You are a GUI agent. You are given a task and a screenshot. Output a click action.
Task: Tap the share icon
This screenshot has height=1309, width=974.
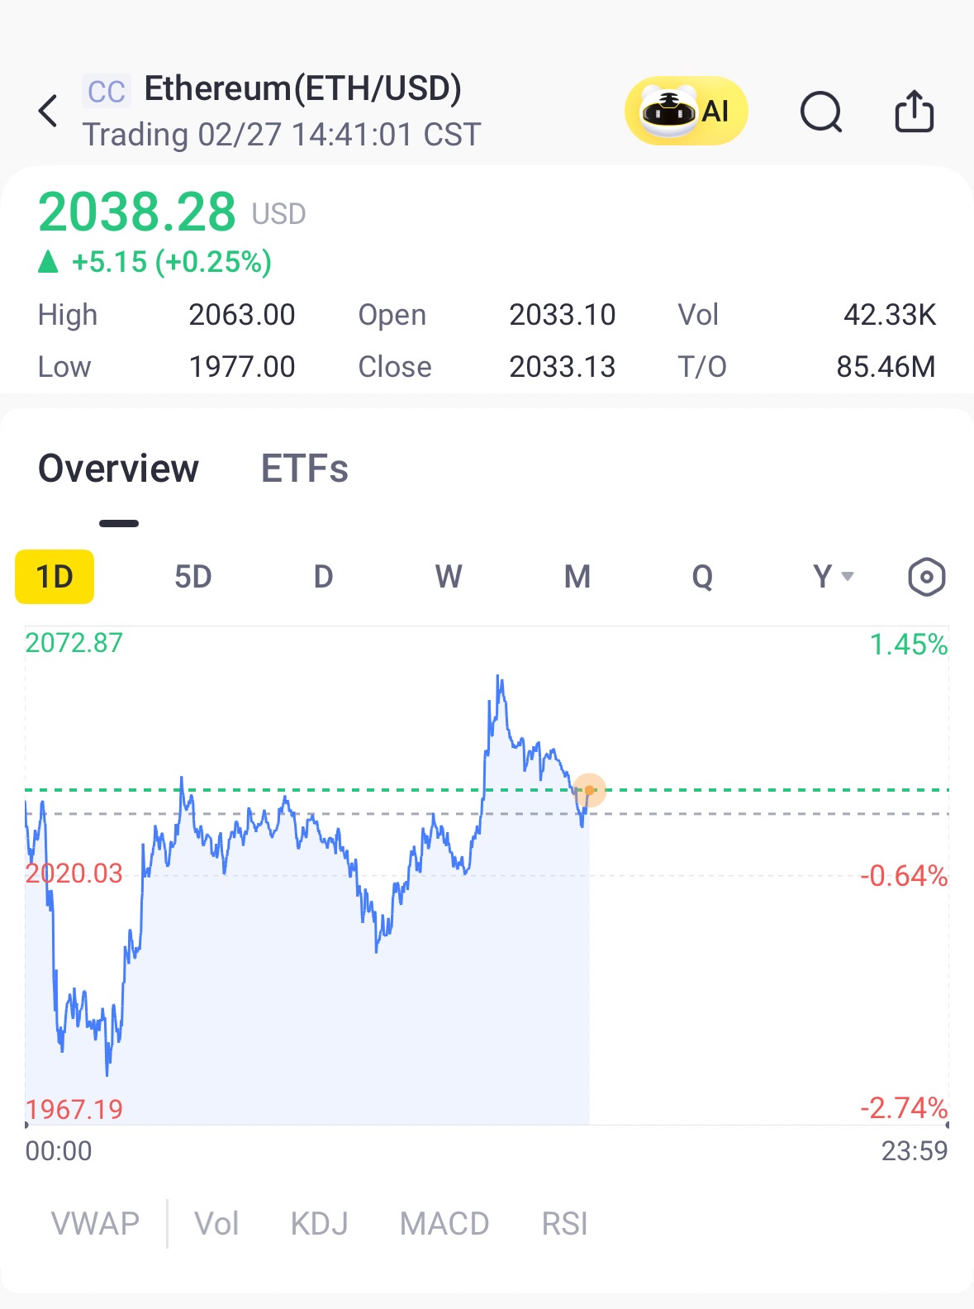click(915, 111)
